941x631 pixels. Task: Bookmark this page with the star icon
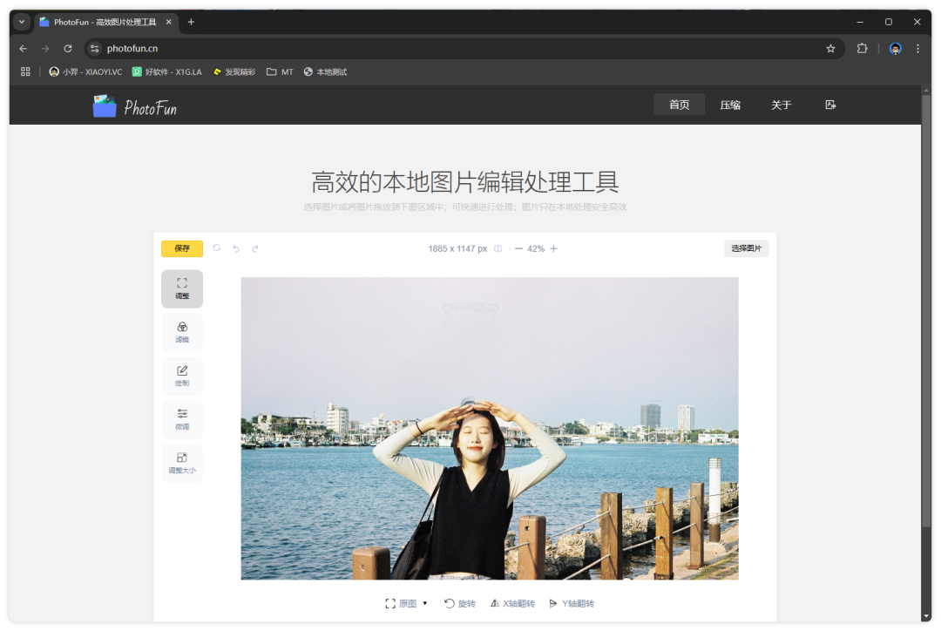[x=830, y=49]
